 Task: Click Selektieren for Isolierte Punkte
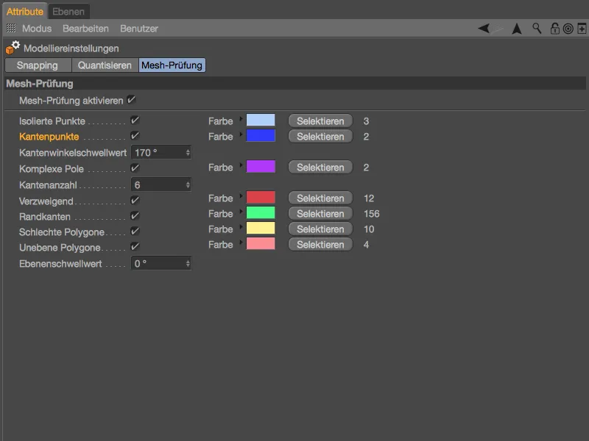320,121
